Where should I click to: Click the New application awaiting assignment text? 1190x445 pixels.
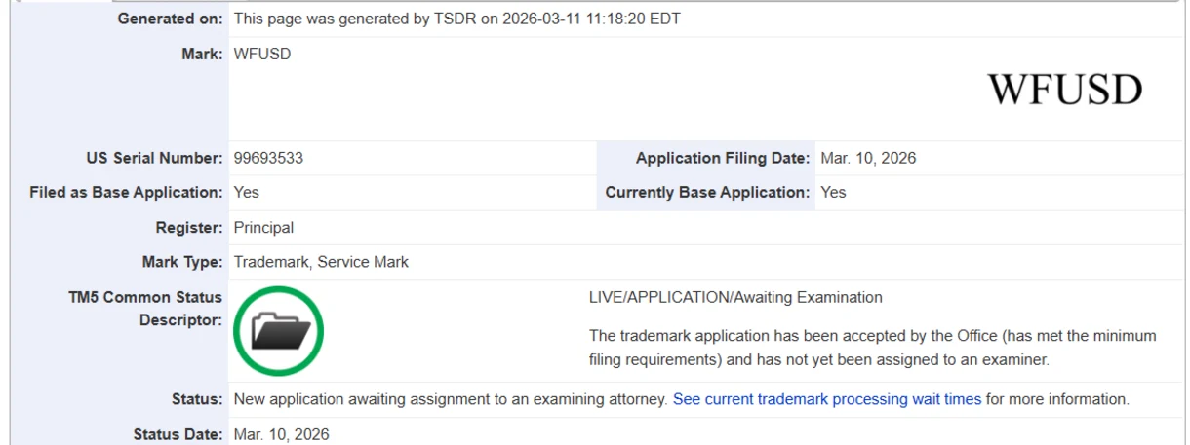click(451, 399)
